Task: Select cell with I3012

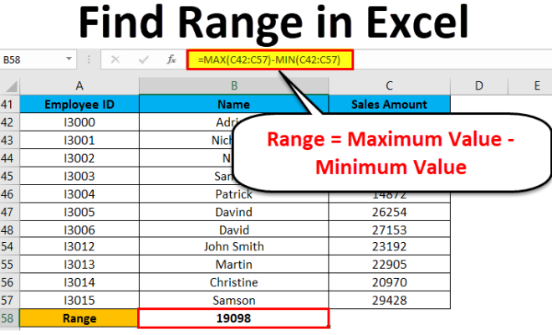Action: pos(79,246)
